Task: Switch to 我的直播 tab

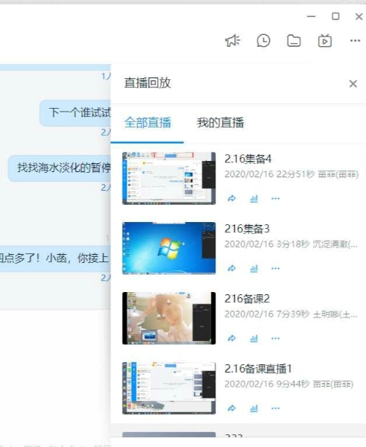Action: [x=220, y=123]
